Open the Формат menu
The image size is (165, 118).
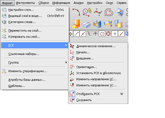7,3
